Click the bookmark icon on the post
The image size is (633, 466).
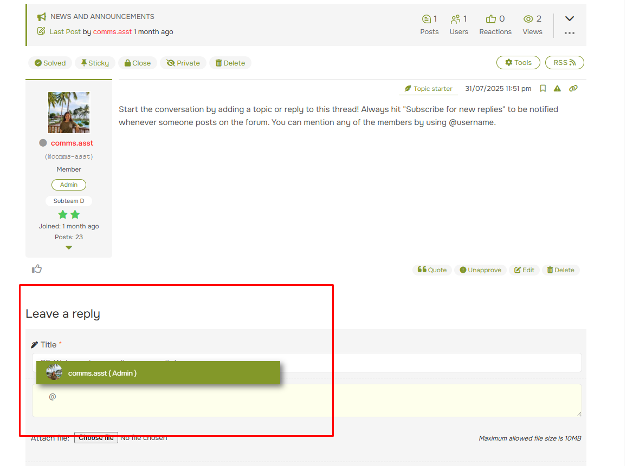542,89
